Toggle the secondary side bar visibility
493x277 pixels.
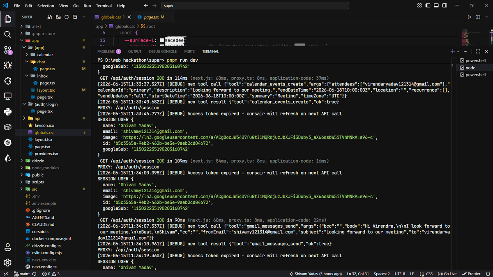click(x=445, y=6)
